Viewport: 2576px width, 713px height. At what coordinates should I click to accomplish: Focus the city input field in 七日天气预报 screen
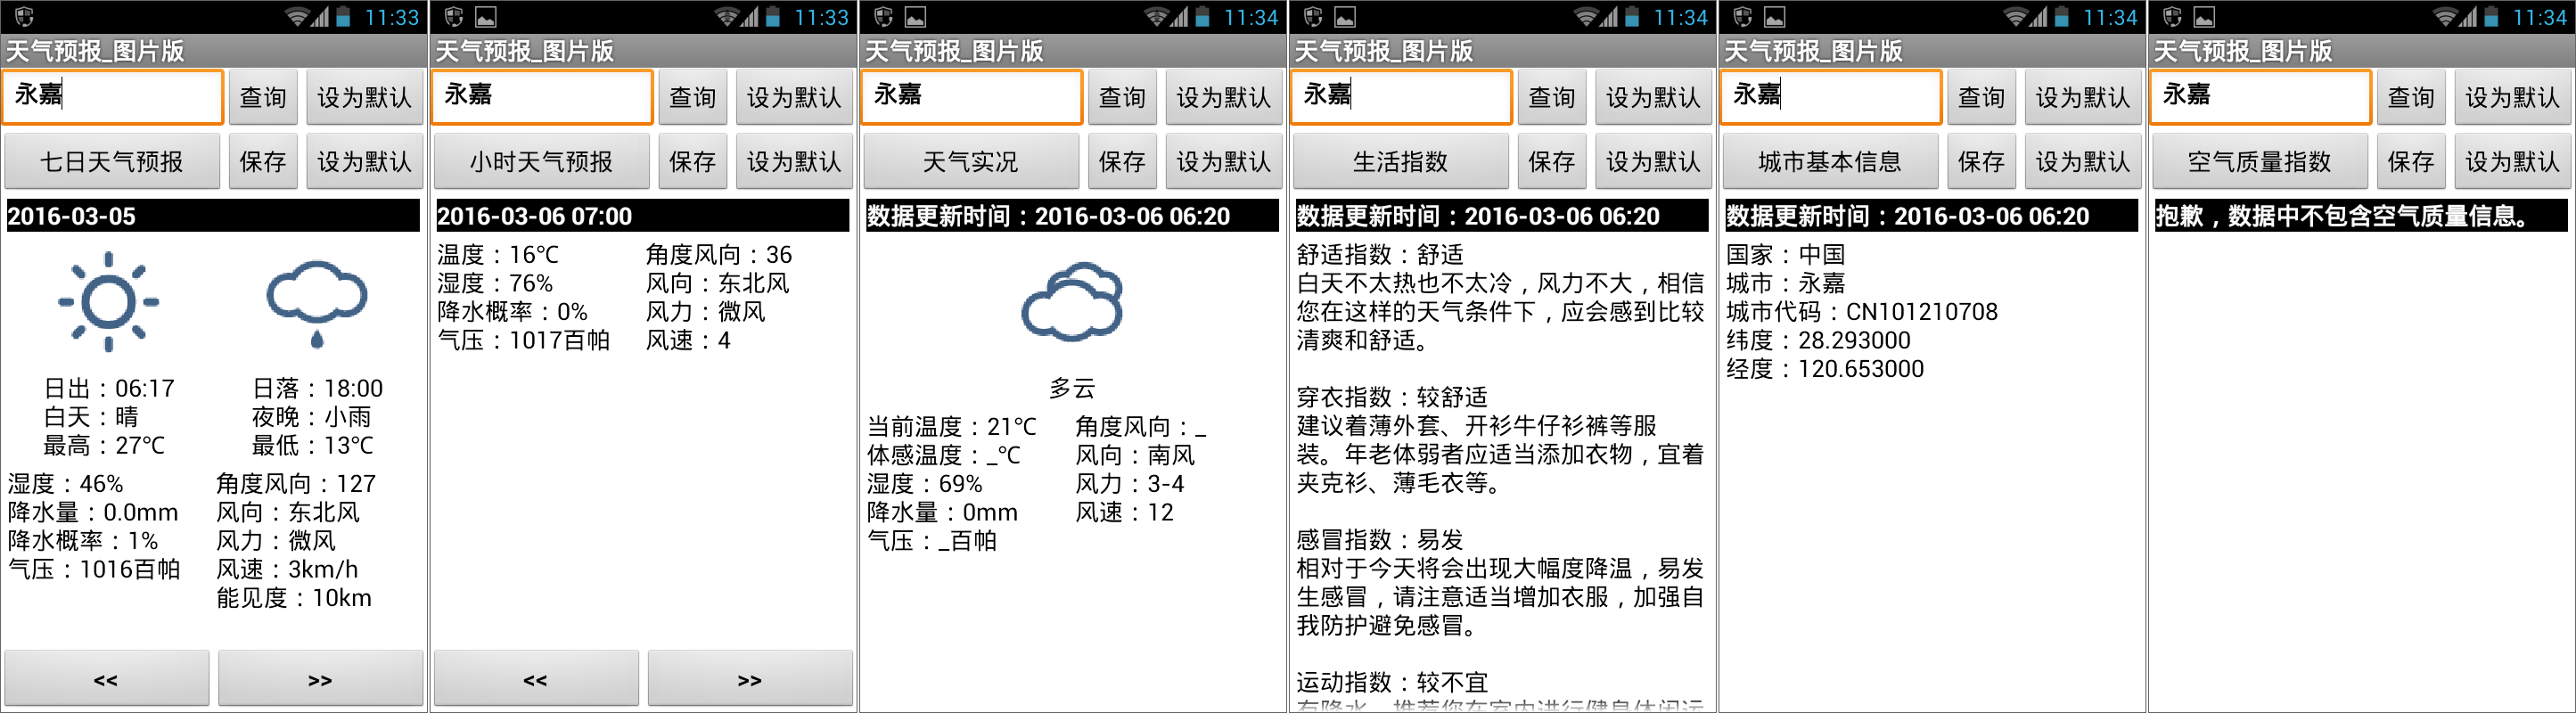coord(112,97)
